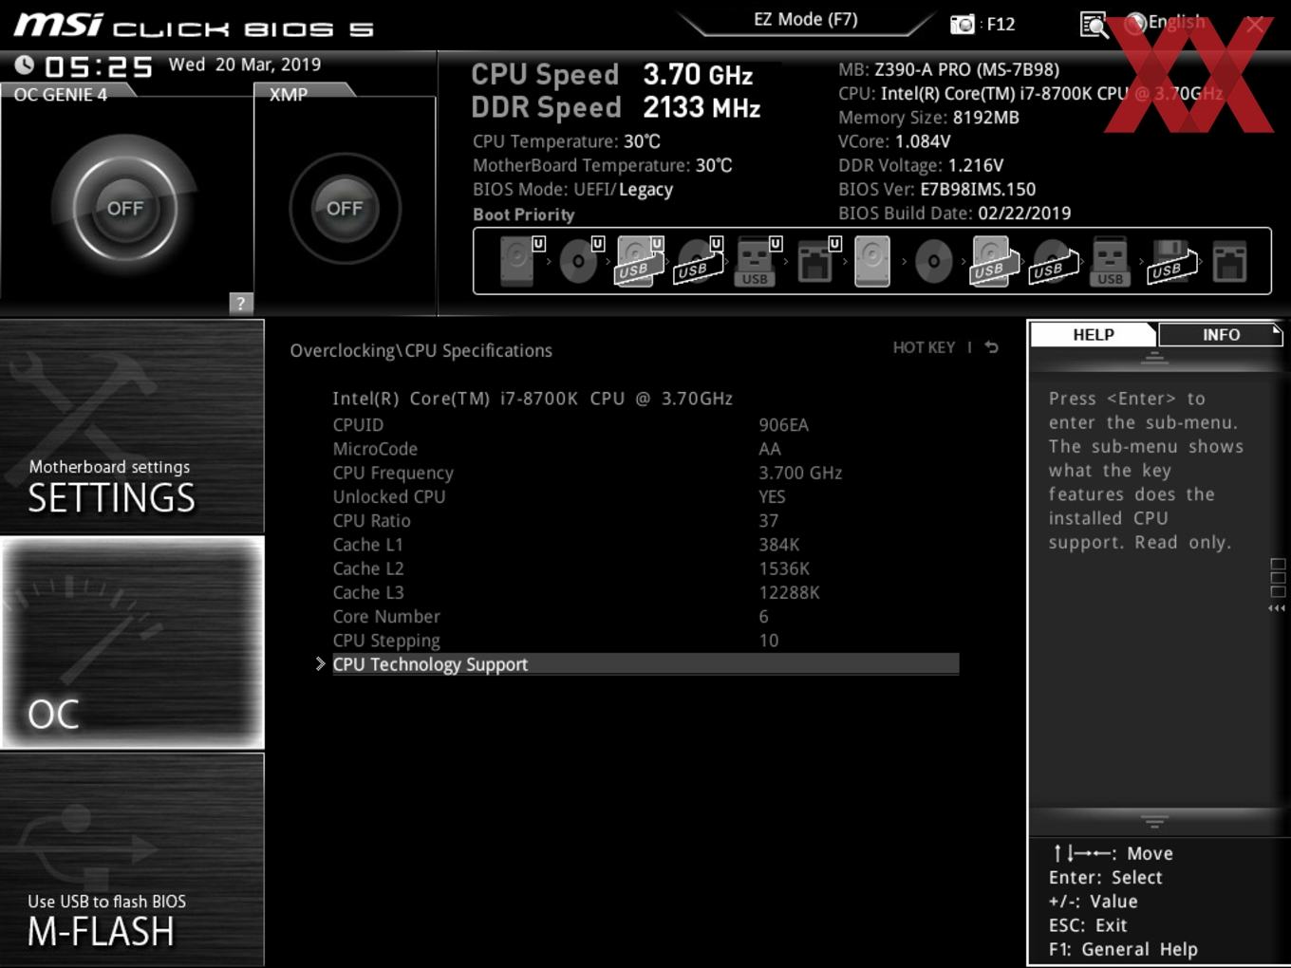Viewport: 1291px width, 968px height.
Task: Select the UEFI USB key boot icon
Action: [758, 261]
